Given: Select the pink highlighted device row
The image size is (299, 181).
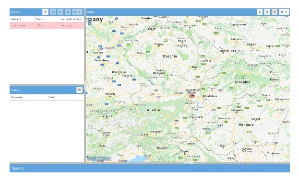Looking at the screenshot, I should click(47, 25).
